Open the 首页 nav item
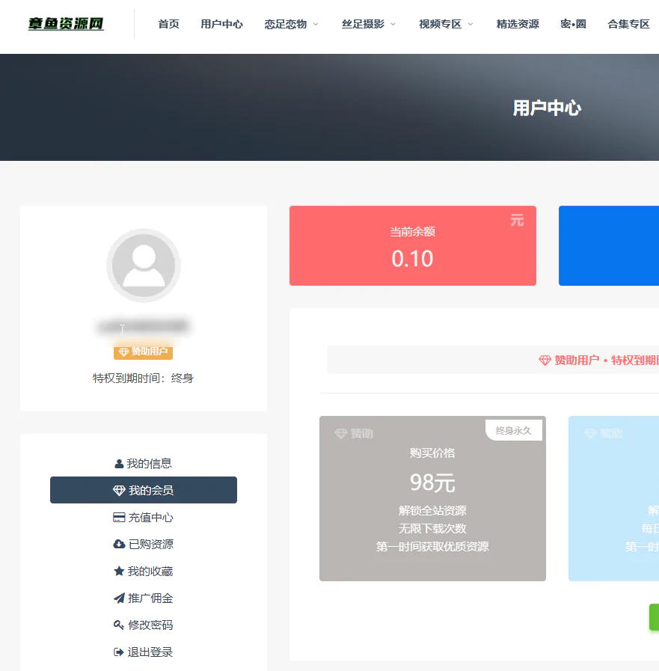The height and width of the screenshot is (671, 659). pyautogui.click(x=168, y=24)
